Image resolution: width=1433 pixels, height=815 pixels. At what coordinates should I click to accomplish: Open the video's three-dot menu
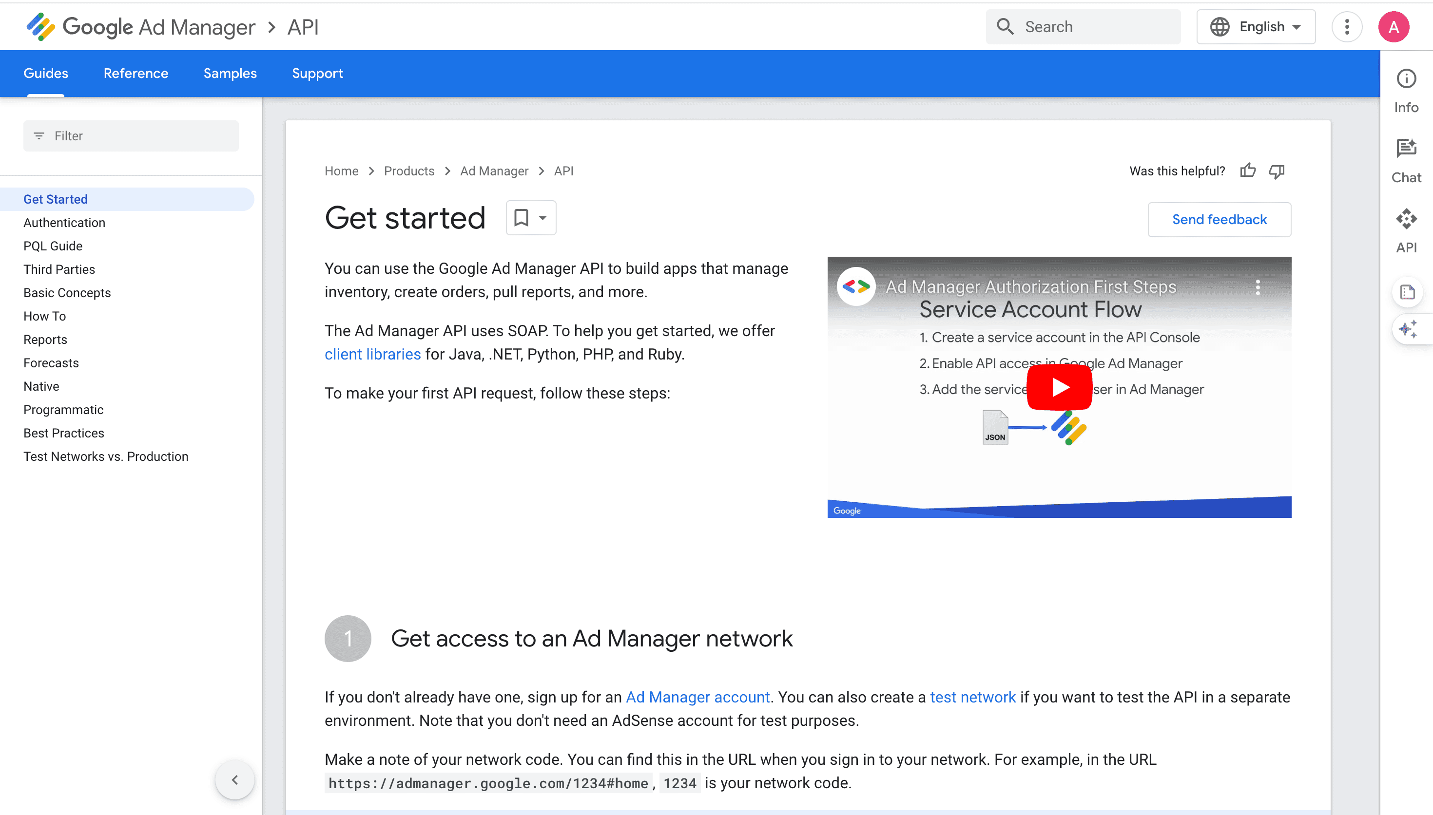(x=1258, y=287)
